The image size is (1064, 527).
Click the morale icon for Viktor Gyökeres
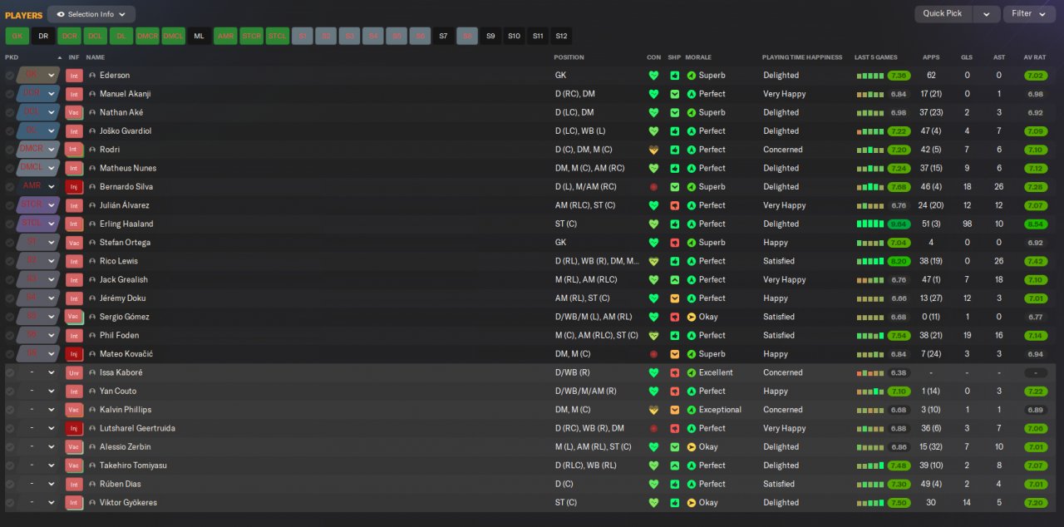[x=692, y=503]
